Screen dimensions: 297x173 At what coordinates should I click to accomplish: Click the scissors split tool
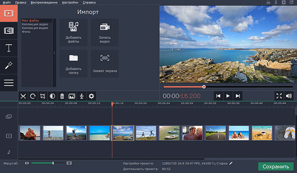pyautogui.click(x=23, y=96)
